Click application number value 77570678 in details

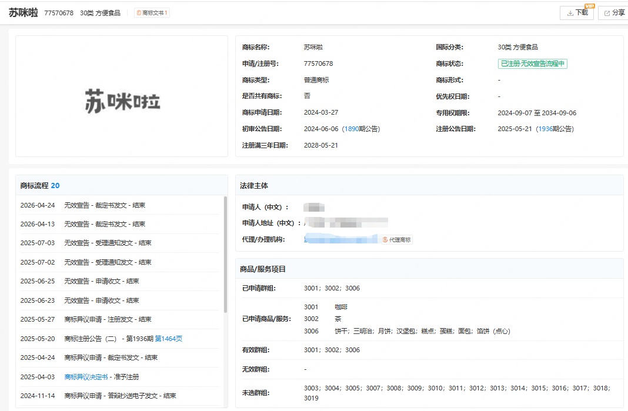318,64
